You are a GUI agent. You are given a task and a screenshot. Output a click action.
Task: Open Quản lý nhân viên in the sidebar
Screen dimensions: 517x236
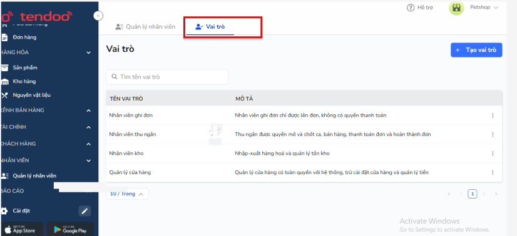coord(34,176)
